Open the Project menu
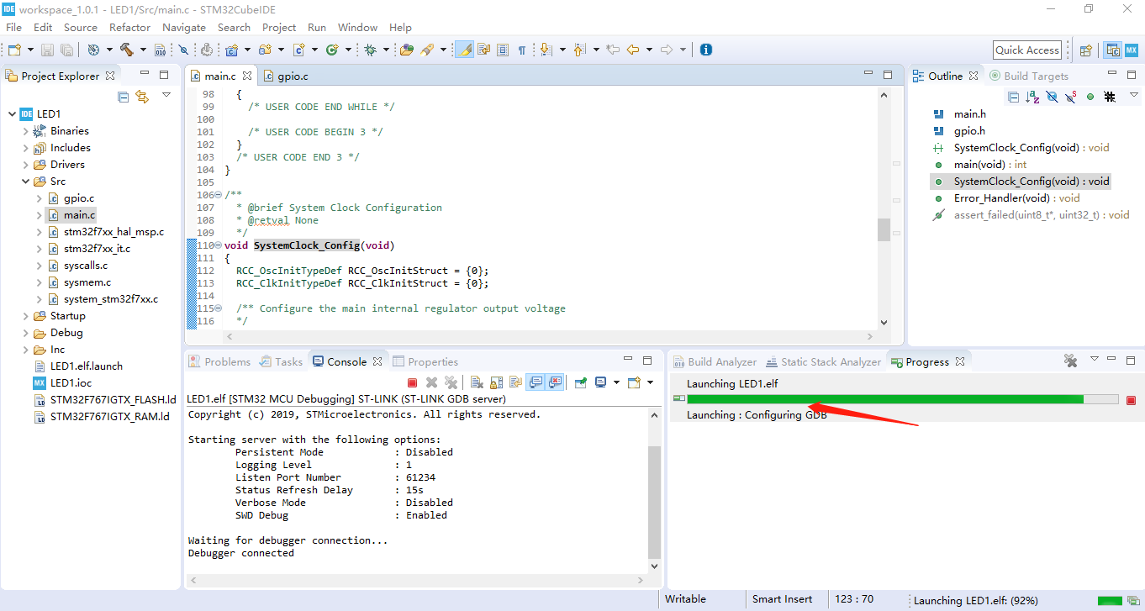Image resolution: width=1145 pixels, height=611 pixels. [279, 27]
